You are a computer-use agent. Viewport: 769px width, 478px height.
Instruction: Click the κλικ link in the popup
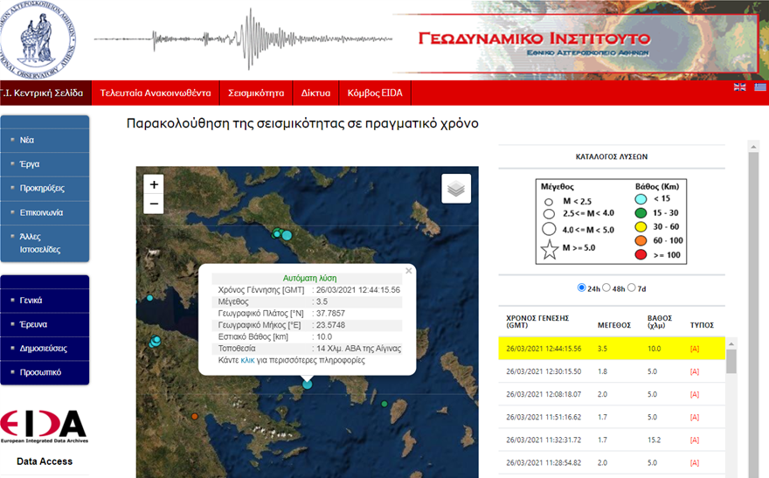pyautogui.click(x=247, y=360)
